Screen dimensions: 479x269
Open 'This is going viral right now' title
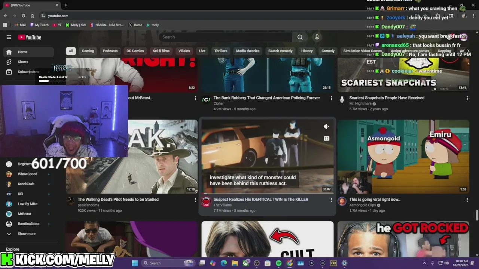[x=375, y=200]
